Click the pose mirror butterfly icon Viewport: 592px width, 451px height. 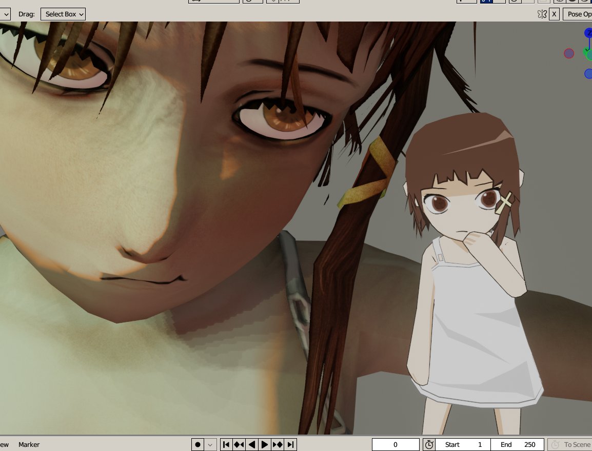click(x=542, y=14)
